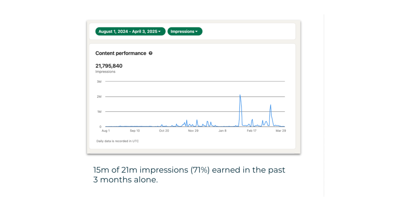Screen dimensions: 396x211
Task: Click the tallest chart spike above 2M
Action: click(x=240, y=95)
